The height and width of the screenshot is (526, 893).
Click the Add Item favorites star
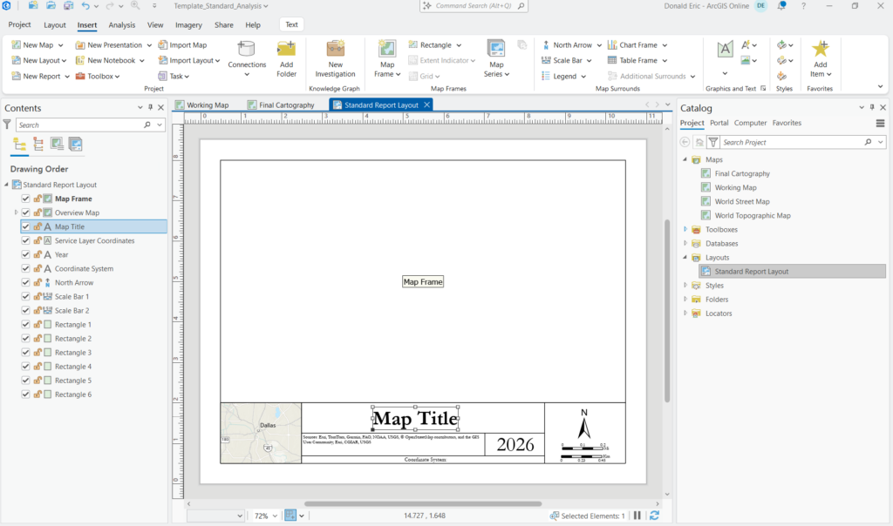820,49
